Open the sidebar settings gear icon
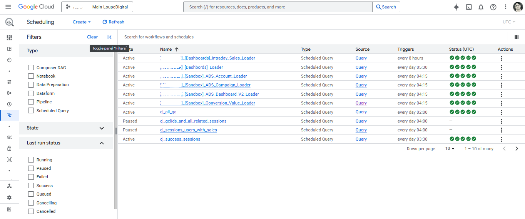This screenshot has width=525, height=219. click(x=9, y=197)
